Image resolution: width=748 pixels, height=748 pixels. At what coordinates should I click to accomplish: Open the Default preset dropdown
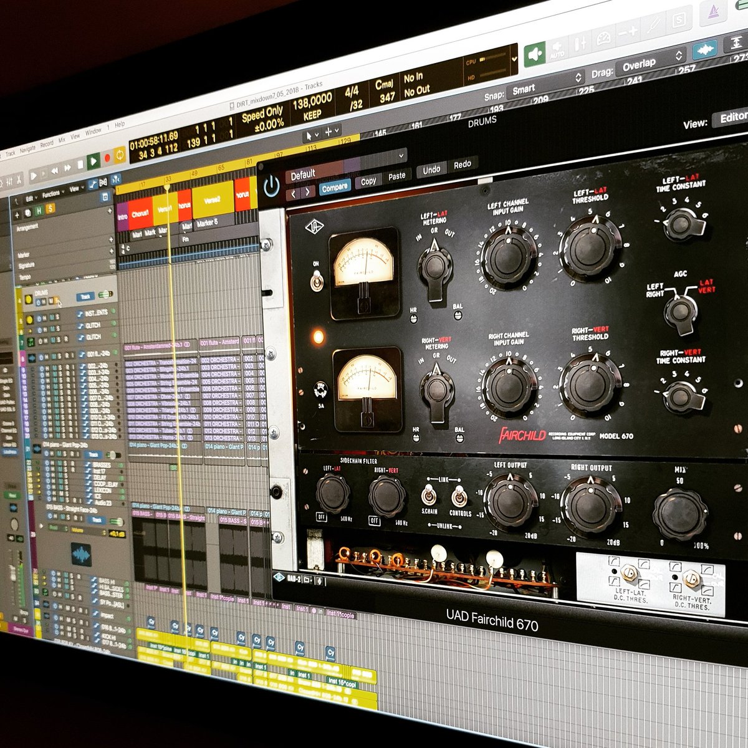point(346,165)
